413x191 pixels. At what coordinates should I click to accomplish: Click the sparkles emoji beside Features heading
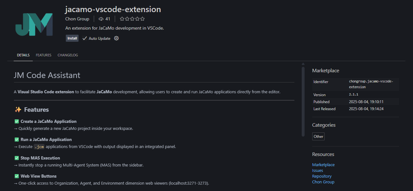pos(18,110)
